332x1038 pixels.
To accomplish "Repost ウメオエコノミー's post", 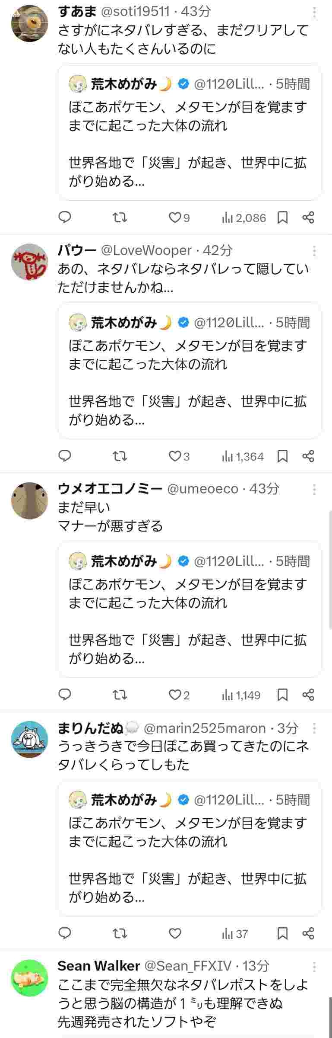I will click(120, 695).
